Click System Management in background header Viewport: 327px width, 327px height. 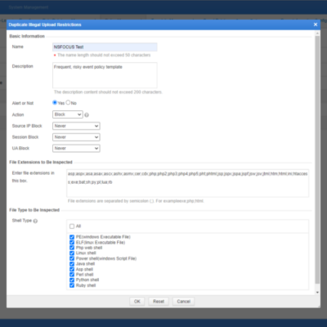tap(29, 7)
